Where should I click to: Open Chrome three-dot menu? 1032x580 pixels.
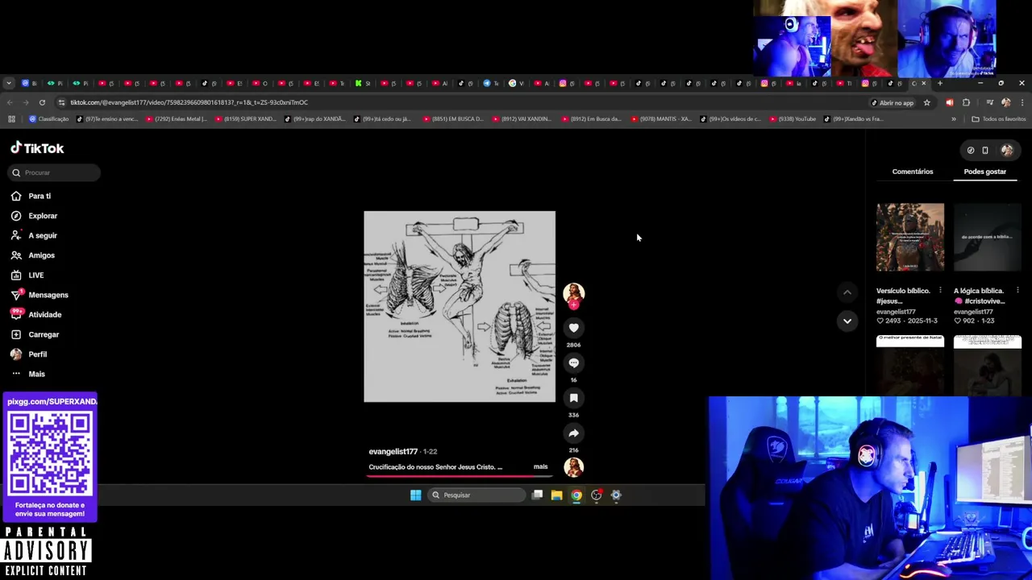[x=1022, y=102]
